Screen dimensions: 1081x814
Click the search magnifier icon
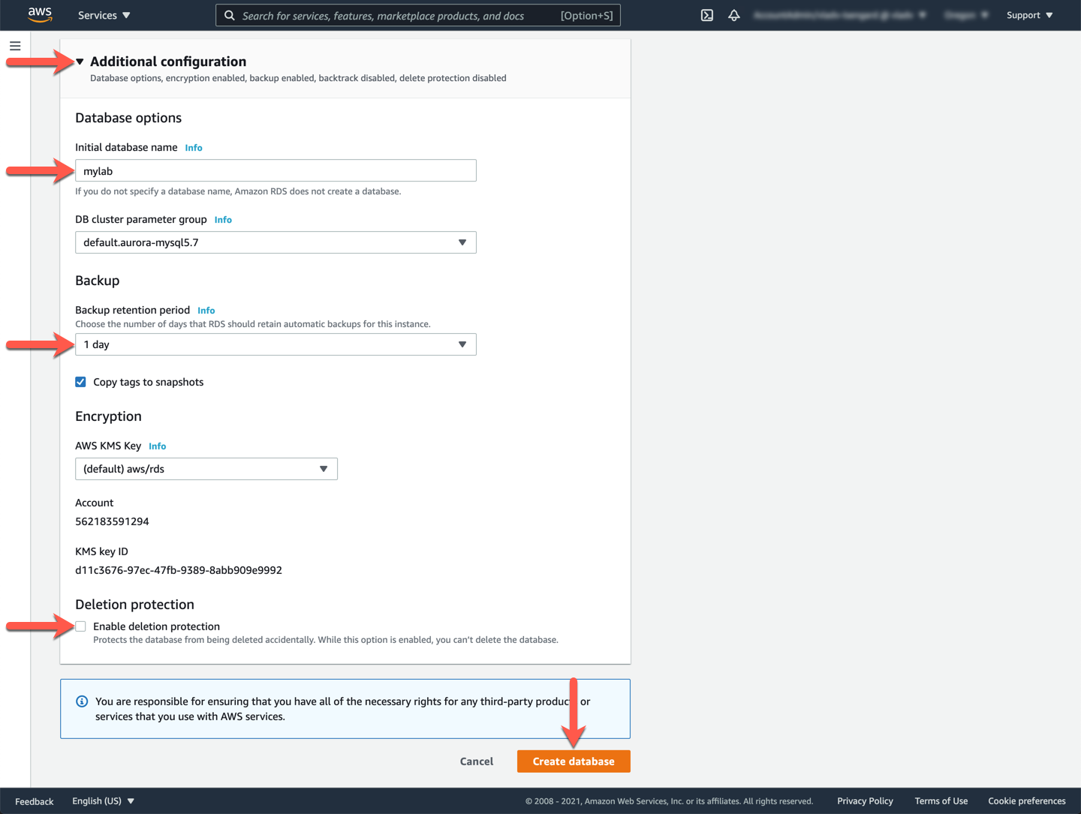(230, 16)
